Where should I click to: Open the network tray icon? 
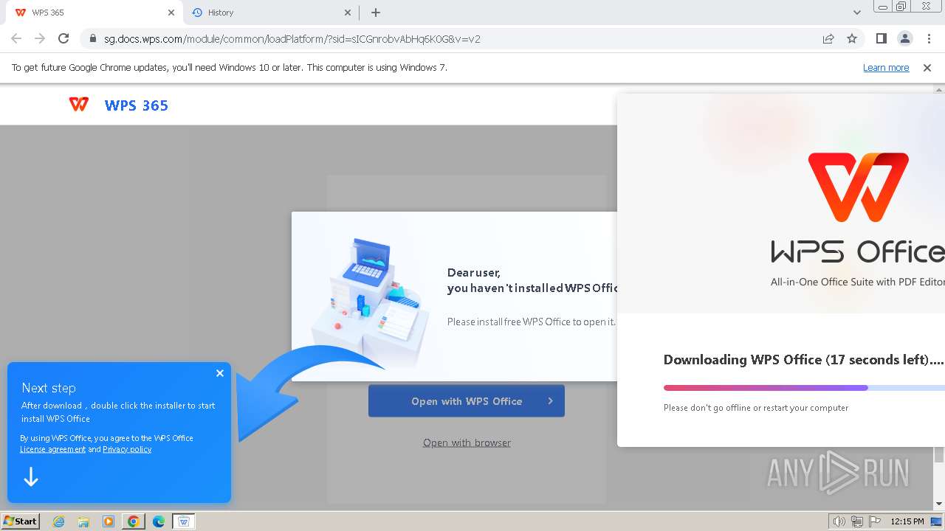[x=857, y=521]
